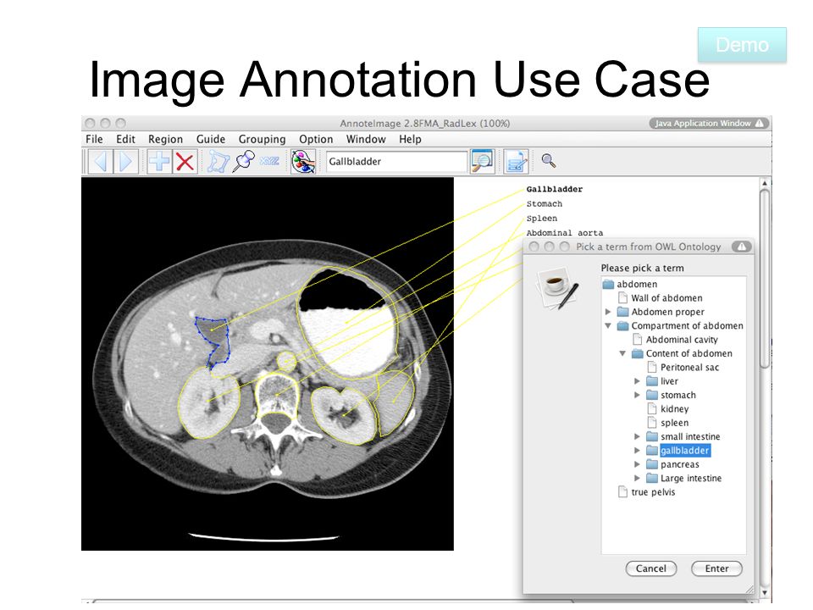Toggle the XYZ label tool
813x610 pixels.
pyautogui.click(x=269, y=161)
